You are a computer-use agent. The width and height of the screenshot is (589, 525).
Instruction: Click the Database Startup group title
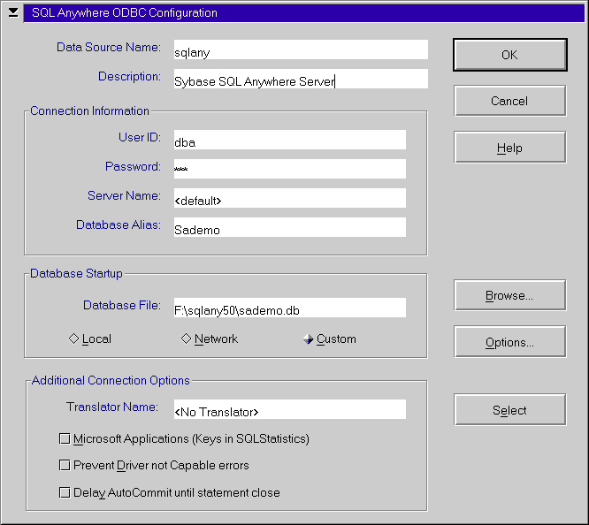76,273
